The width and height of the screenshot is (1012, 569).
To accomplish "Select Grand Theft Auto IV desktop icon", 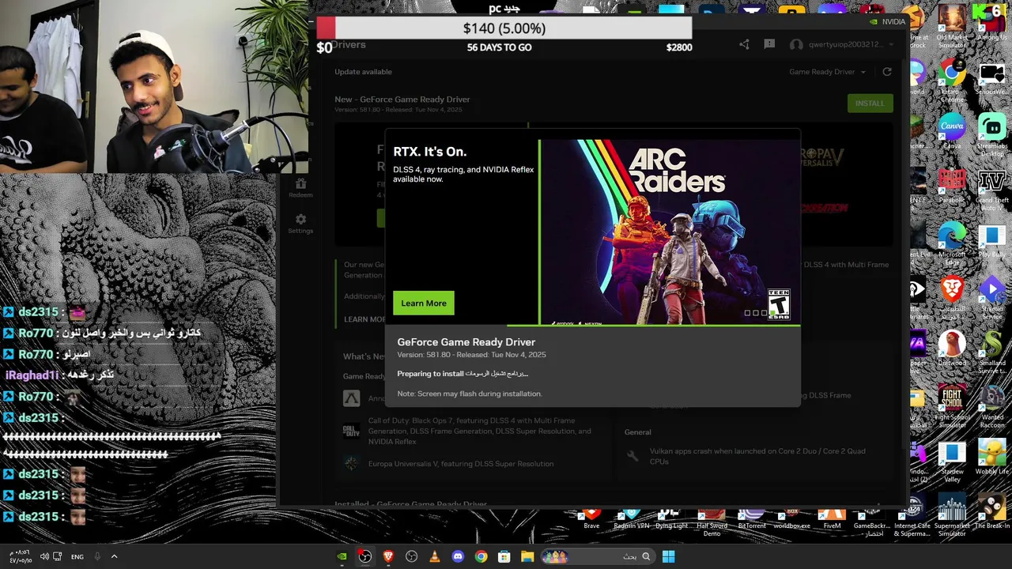I will click(991, 188).
